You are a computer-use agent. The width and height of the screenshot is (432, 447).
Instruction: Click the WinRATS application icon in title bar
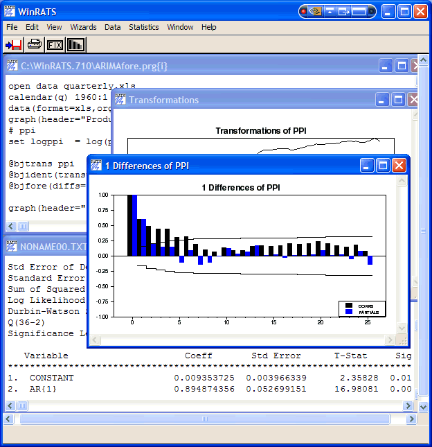click(x=10, y=11)
